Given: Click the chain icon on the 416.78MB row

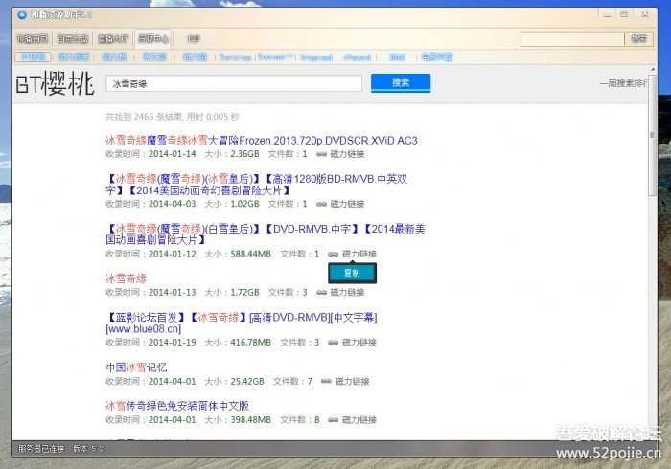Looking at the screenshot, I should 333,343.
